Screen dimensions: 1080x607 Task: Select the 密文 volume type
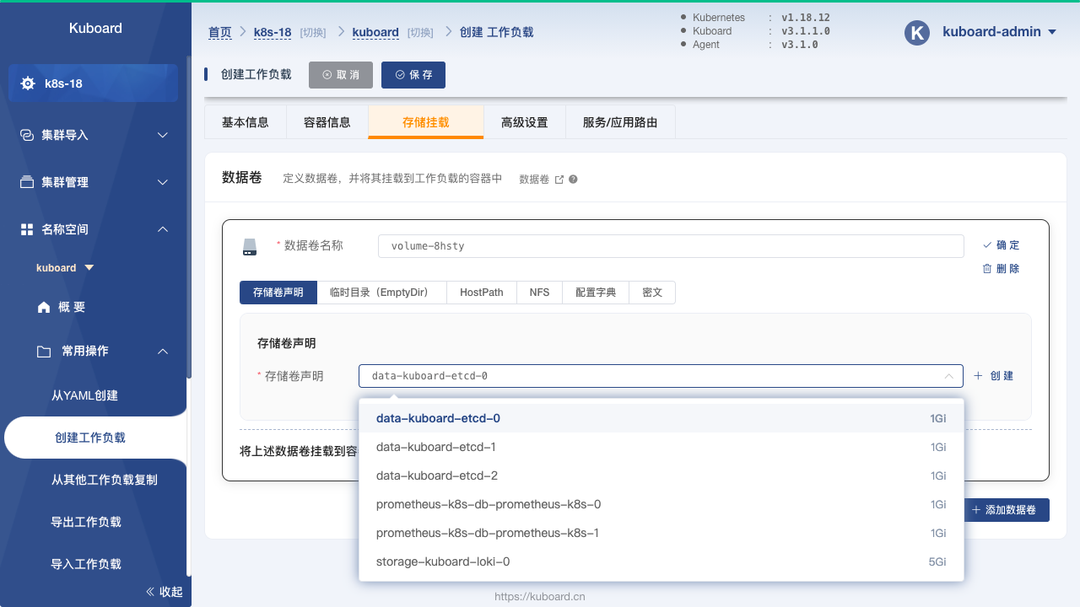(652, 293)
